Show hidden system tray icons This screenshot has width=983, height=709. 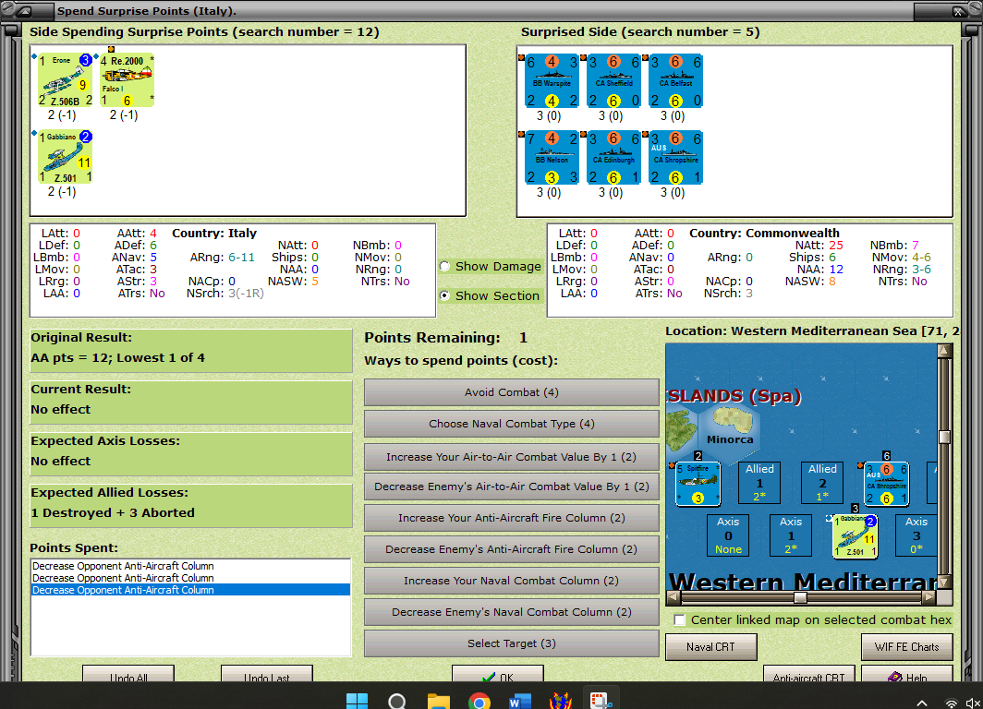pos(922,703)
